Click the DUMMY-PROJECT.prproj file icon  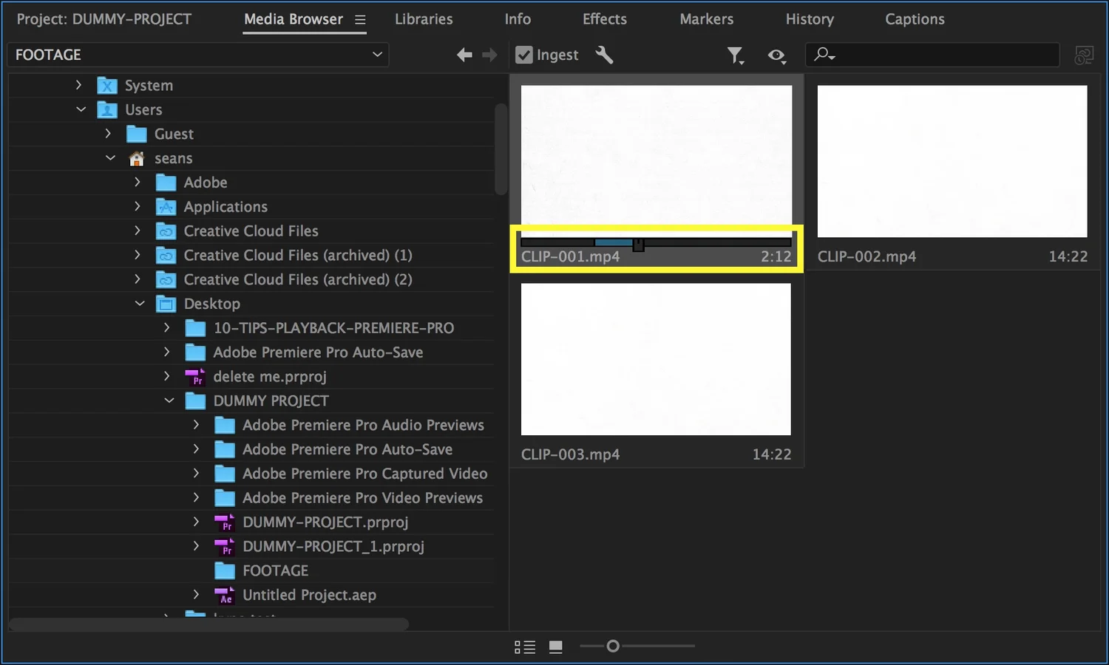click(x=225, y=522)
